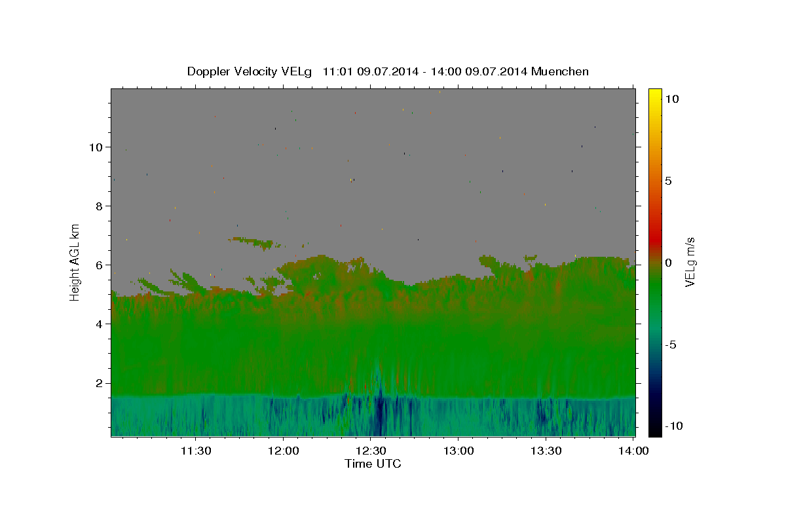Click the colorbar tick label '-5'

(x=671, y=345)
